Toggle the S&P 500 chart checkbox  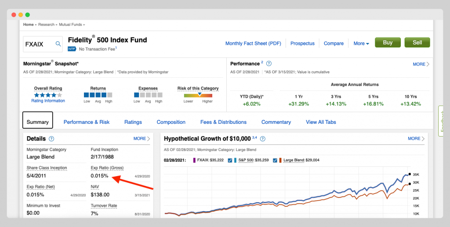coord(230,160)
